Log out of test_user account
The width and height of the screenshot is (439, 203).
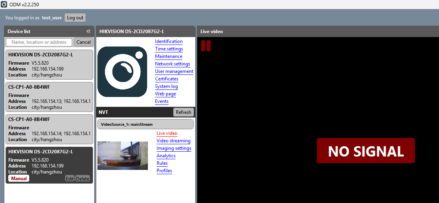(75, 18)
